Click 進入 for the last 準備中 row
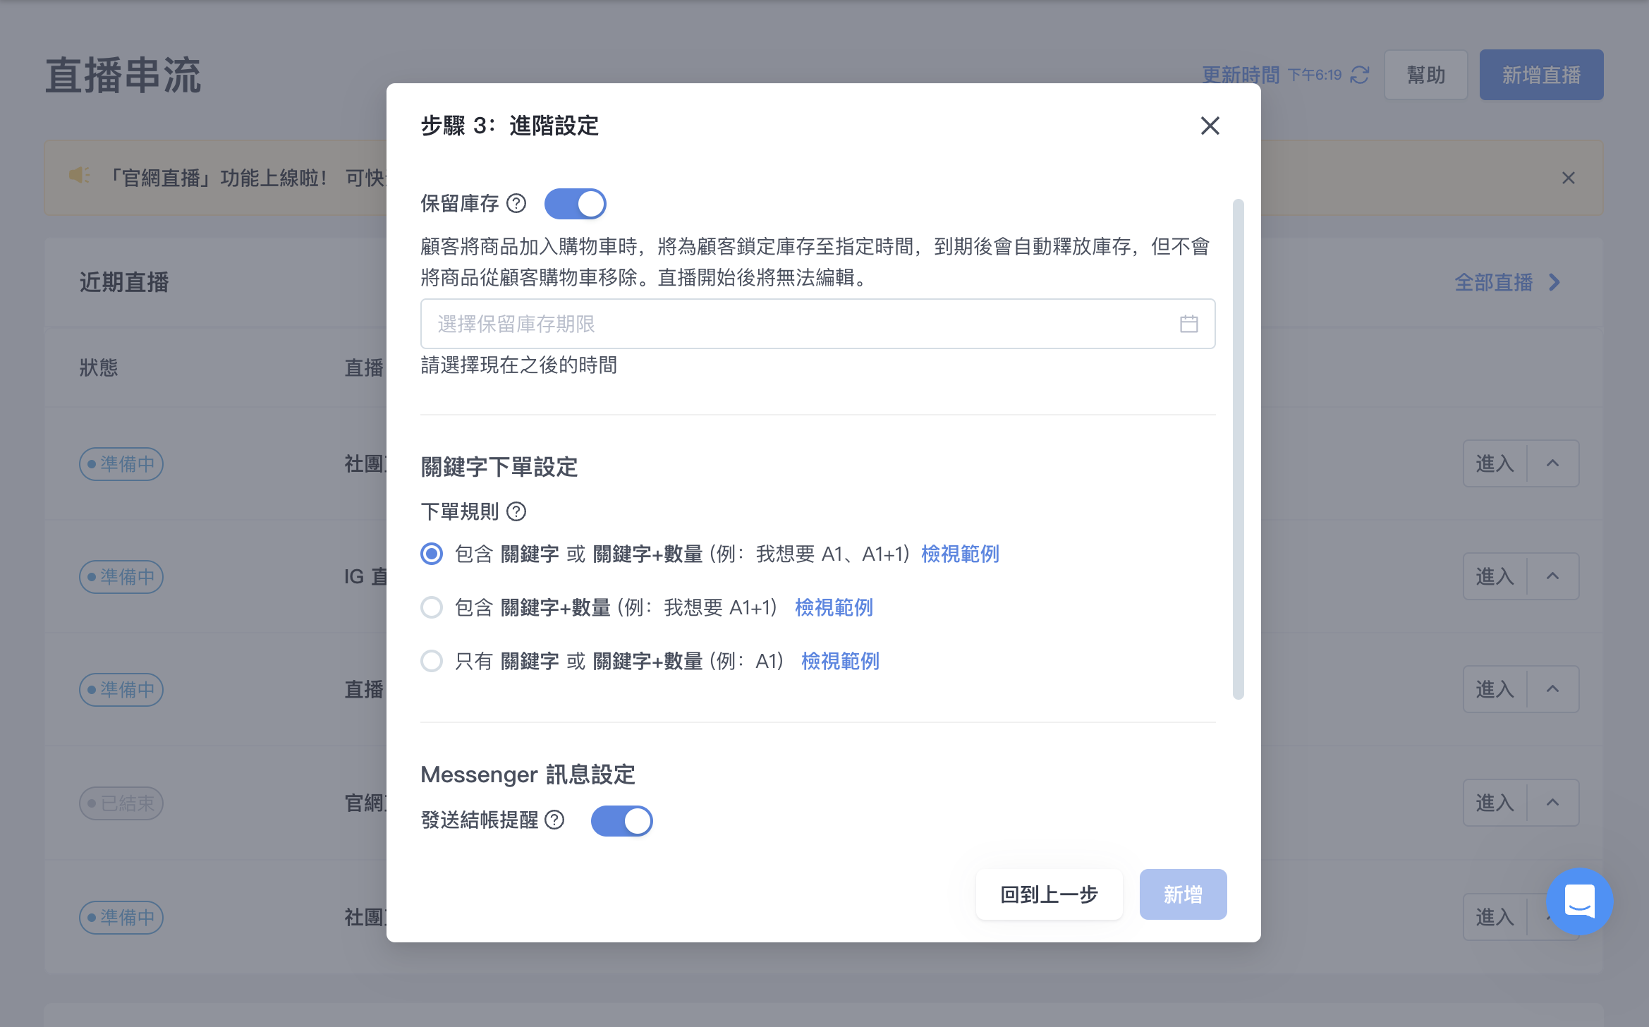The image size is (1649, 1027). coord(1495,917)
